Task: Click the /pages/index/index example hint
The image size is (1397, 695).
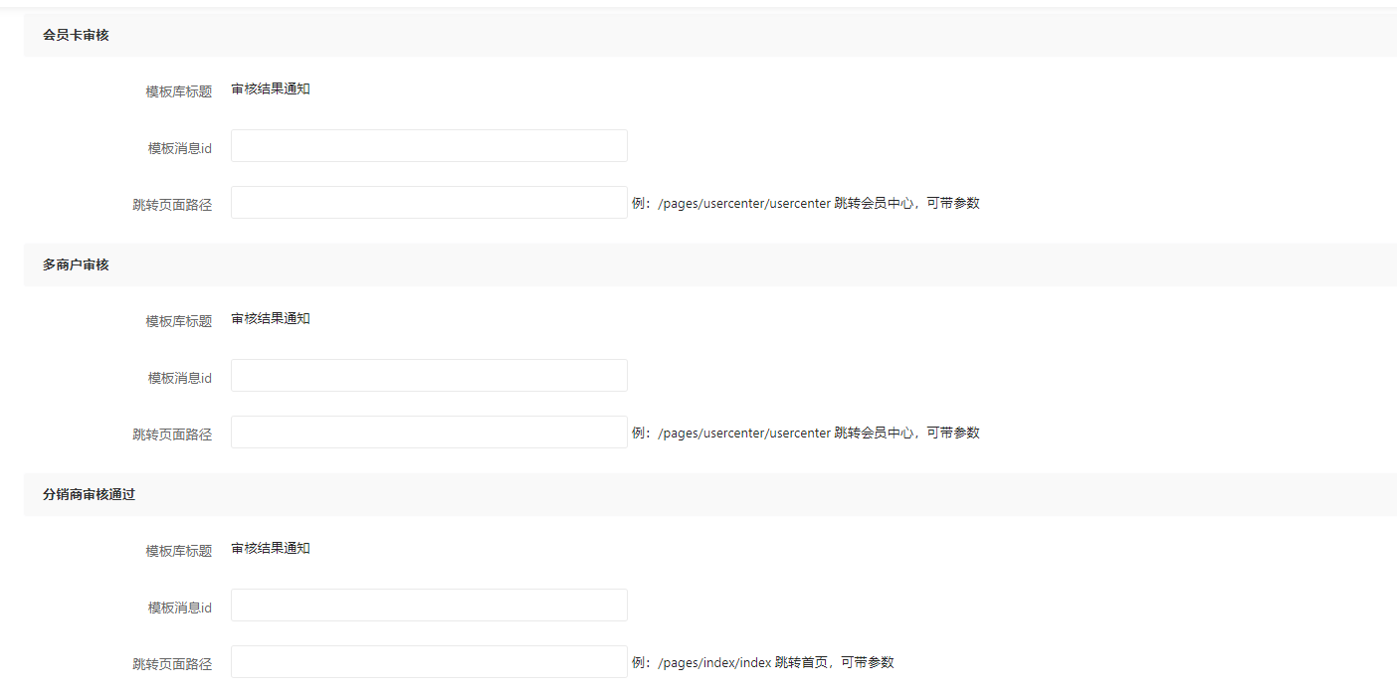Action: click(762, 663)
